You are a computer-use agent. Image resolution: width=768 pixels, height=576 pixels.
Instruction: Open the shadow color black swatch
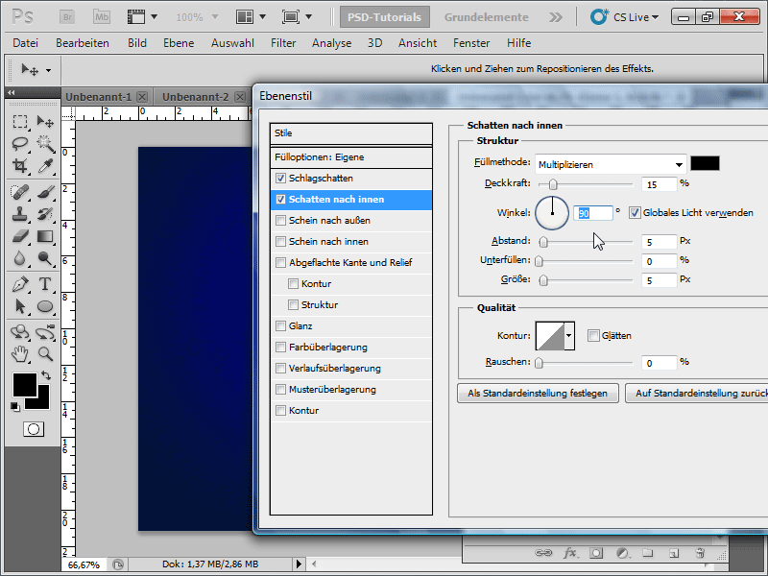click(x=705, y=163)
